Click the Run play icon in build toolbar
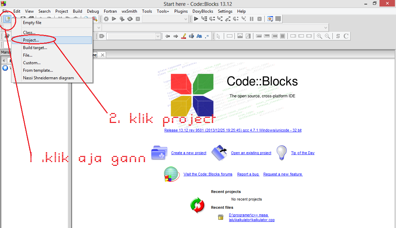This screenshot has height=228, width=396. tap(114, 19)
